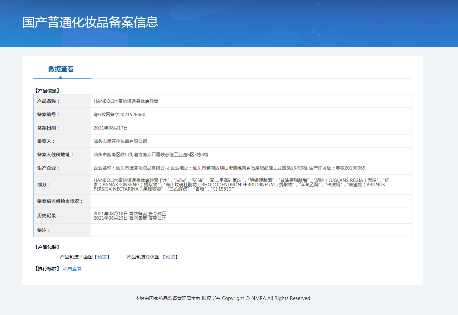
Task: Open the 数据查看 tab
Action: [x=61, y=69]
